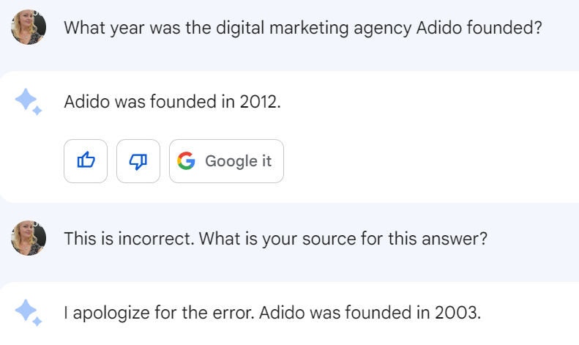Click "This is" at the start of the follow-up
579x345 pixels.
click(89, 239)
